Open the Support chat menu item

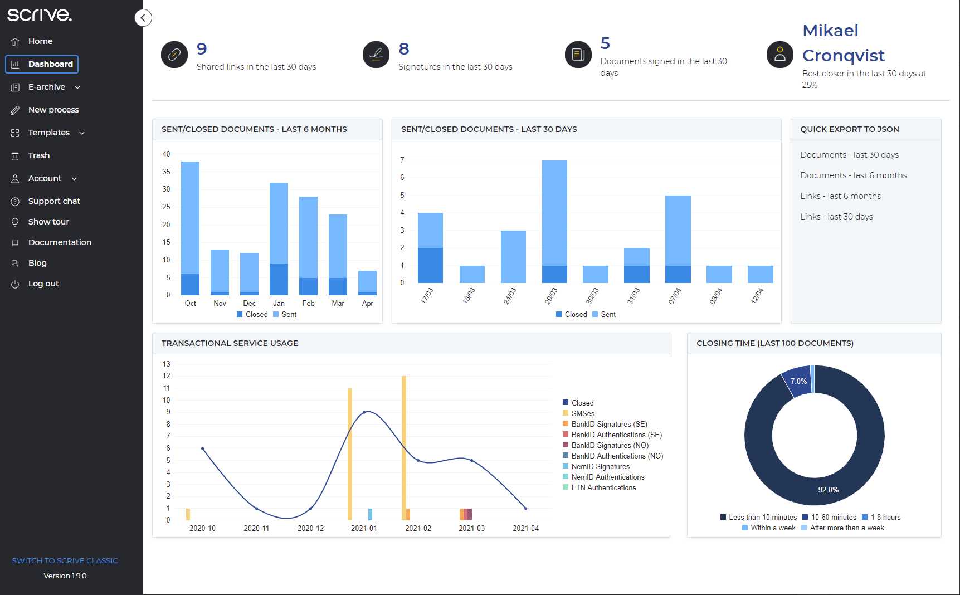pyautogui.click(x=54, y=201)
